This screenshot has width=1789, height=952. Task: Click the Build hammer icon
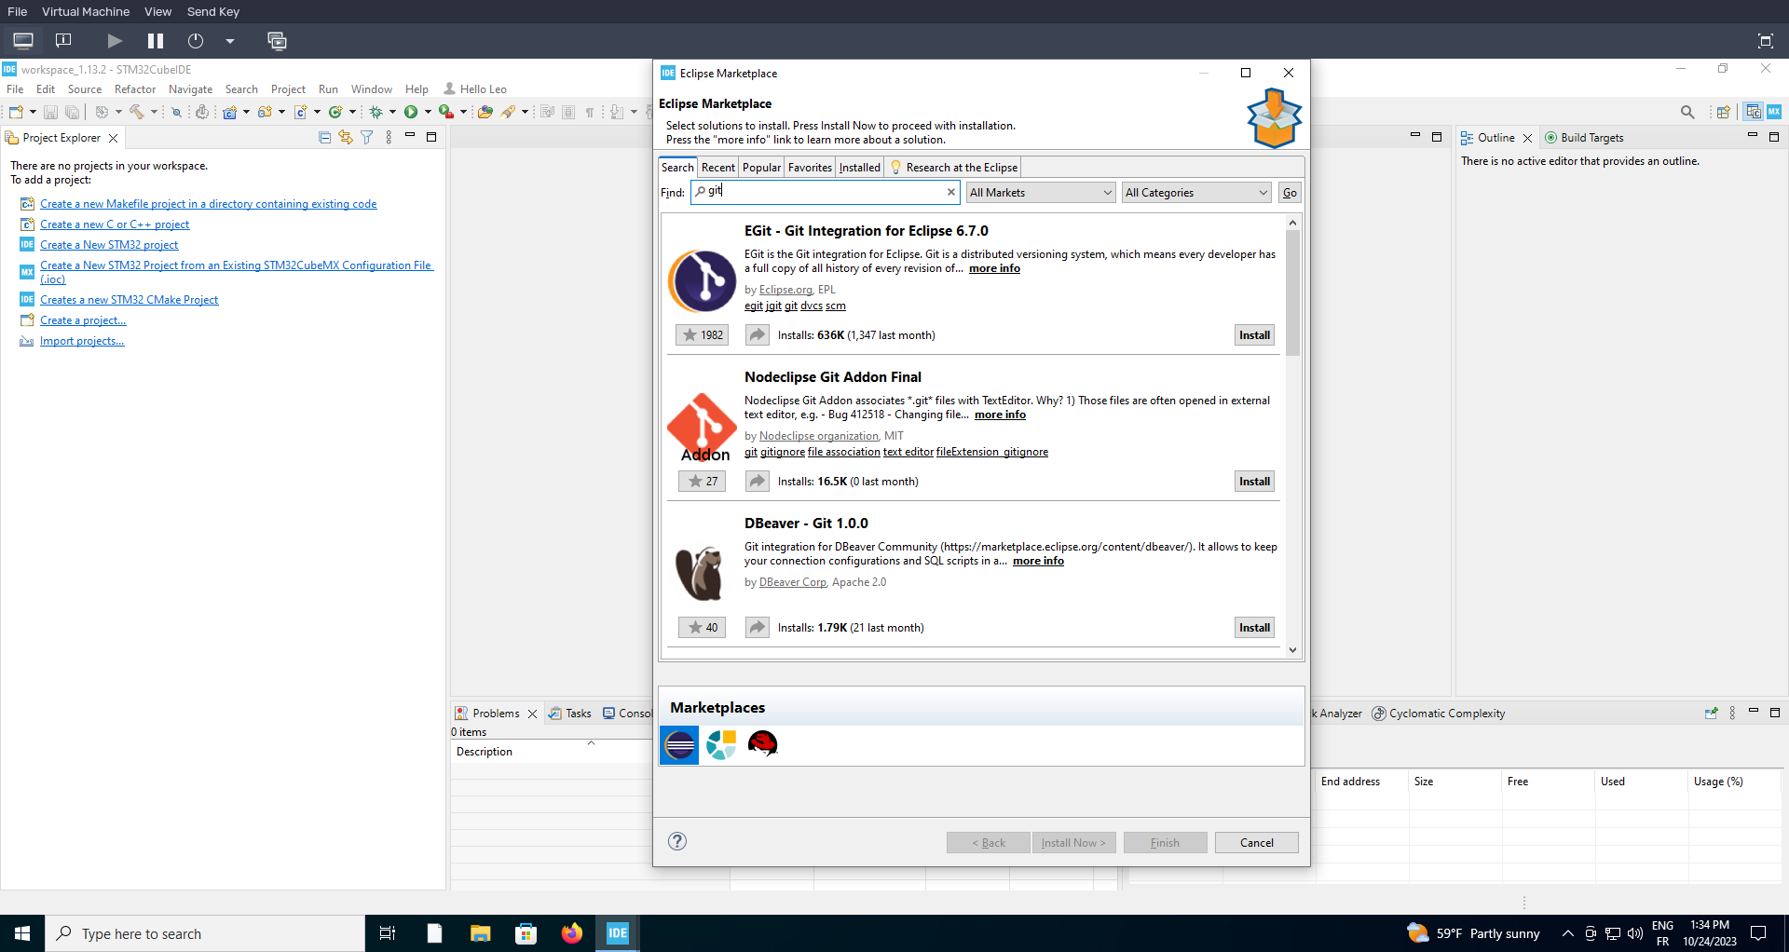[137, 112]
